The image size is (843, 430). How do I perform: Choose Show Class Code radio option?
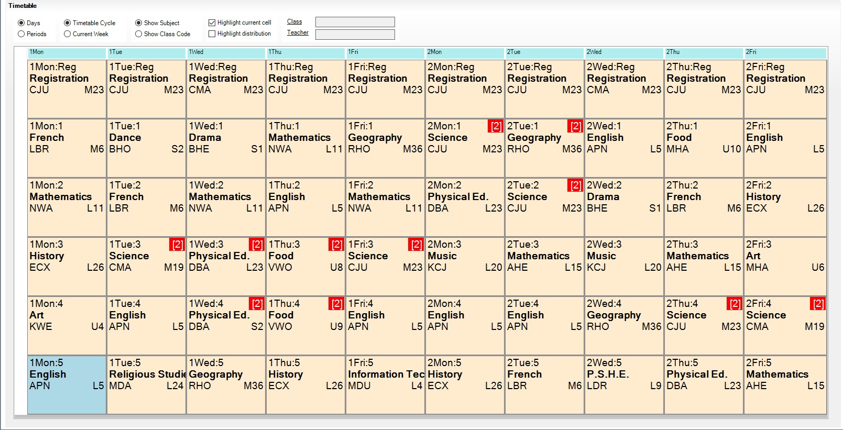pos(139,34)
